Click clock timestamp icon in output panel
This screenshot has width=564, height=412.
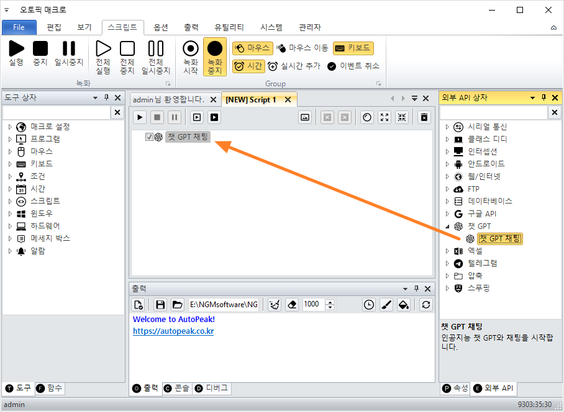369,305
